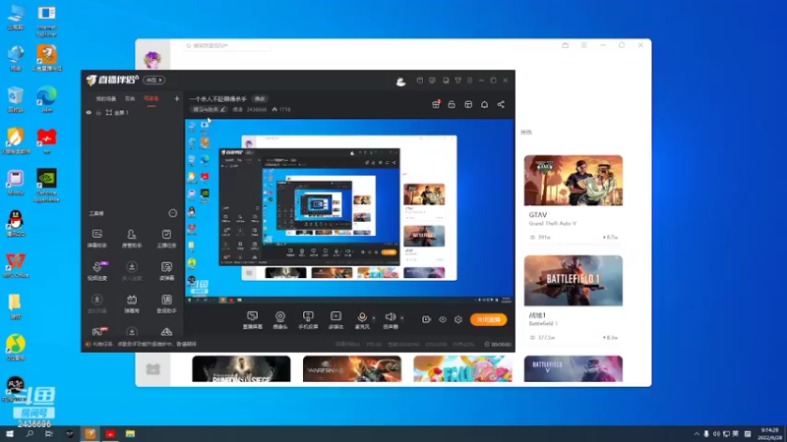The image size is (787, 442).
Task: Select the 全屏 1 source row
Action: coord(132,113)
